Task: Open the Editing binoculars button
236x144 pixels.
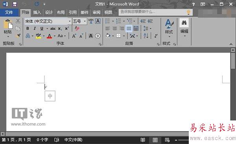Action: [184, 23]
